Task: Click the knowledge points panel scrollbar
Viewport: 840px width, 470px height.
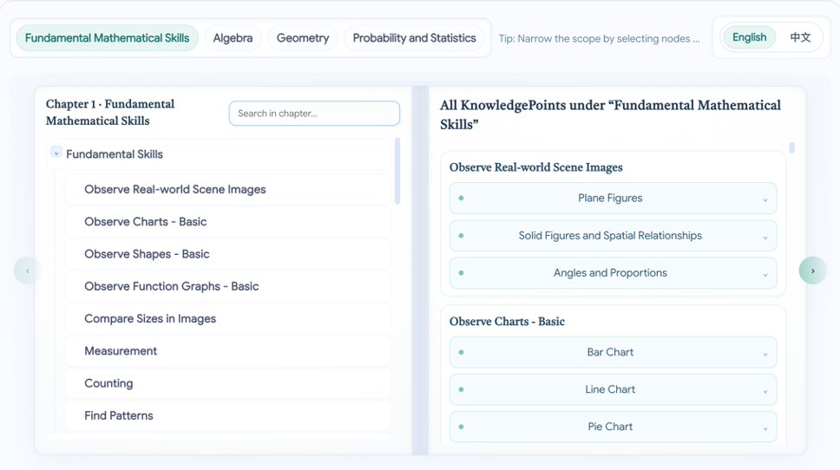Action: pyautogui.click(x=791, y=147)
